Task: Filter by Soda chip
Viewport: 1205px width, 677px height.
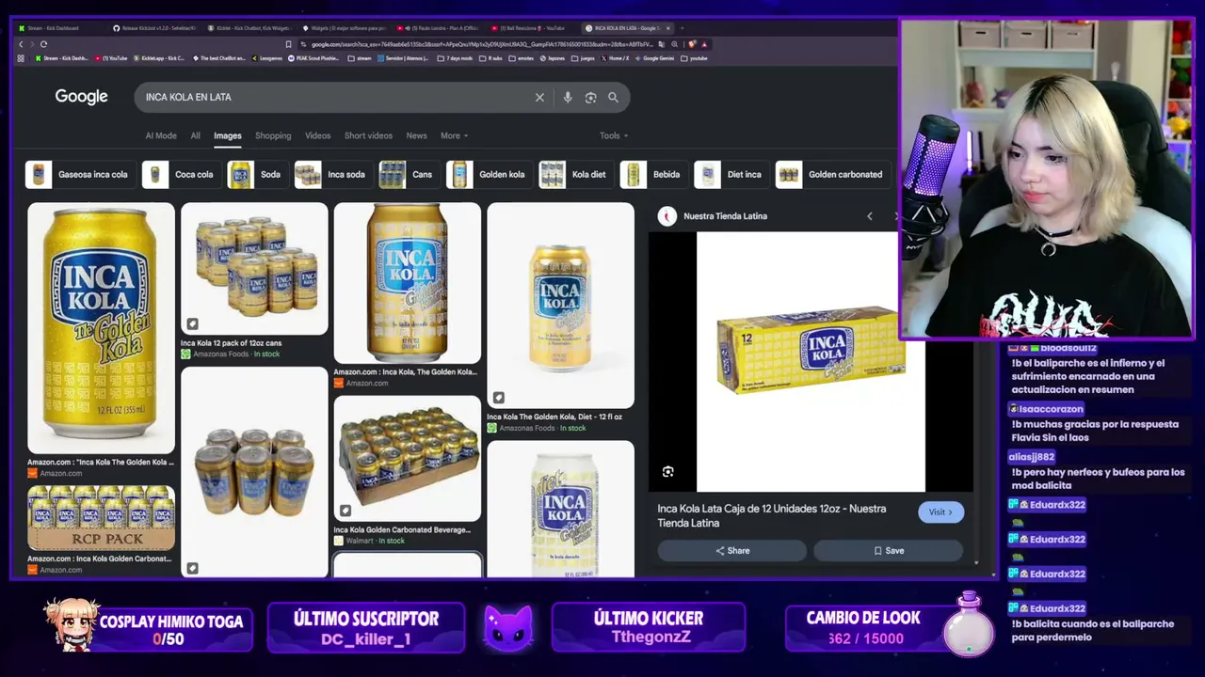Action: 258,175
